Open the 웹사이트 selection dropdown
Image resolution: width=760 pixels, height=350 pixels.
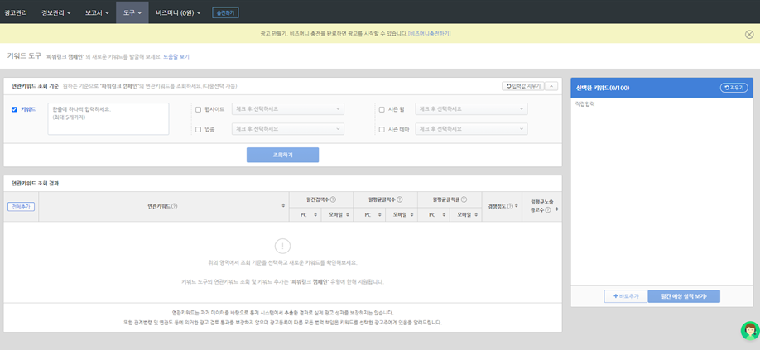[288, 109]
